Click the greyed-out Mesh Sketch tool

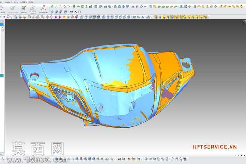[x=13, y=9]
